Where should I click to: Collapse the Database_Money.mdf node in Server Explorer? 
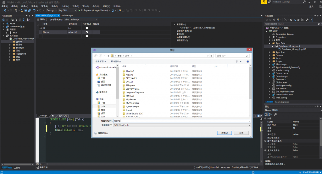(7, 39)
